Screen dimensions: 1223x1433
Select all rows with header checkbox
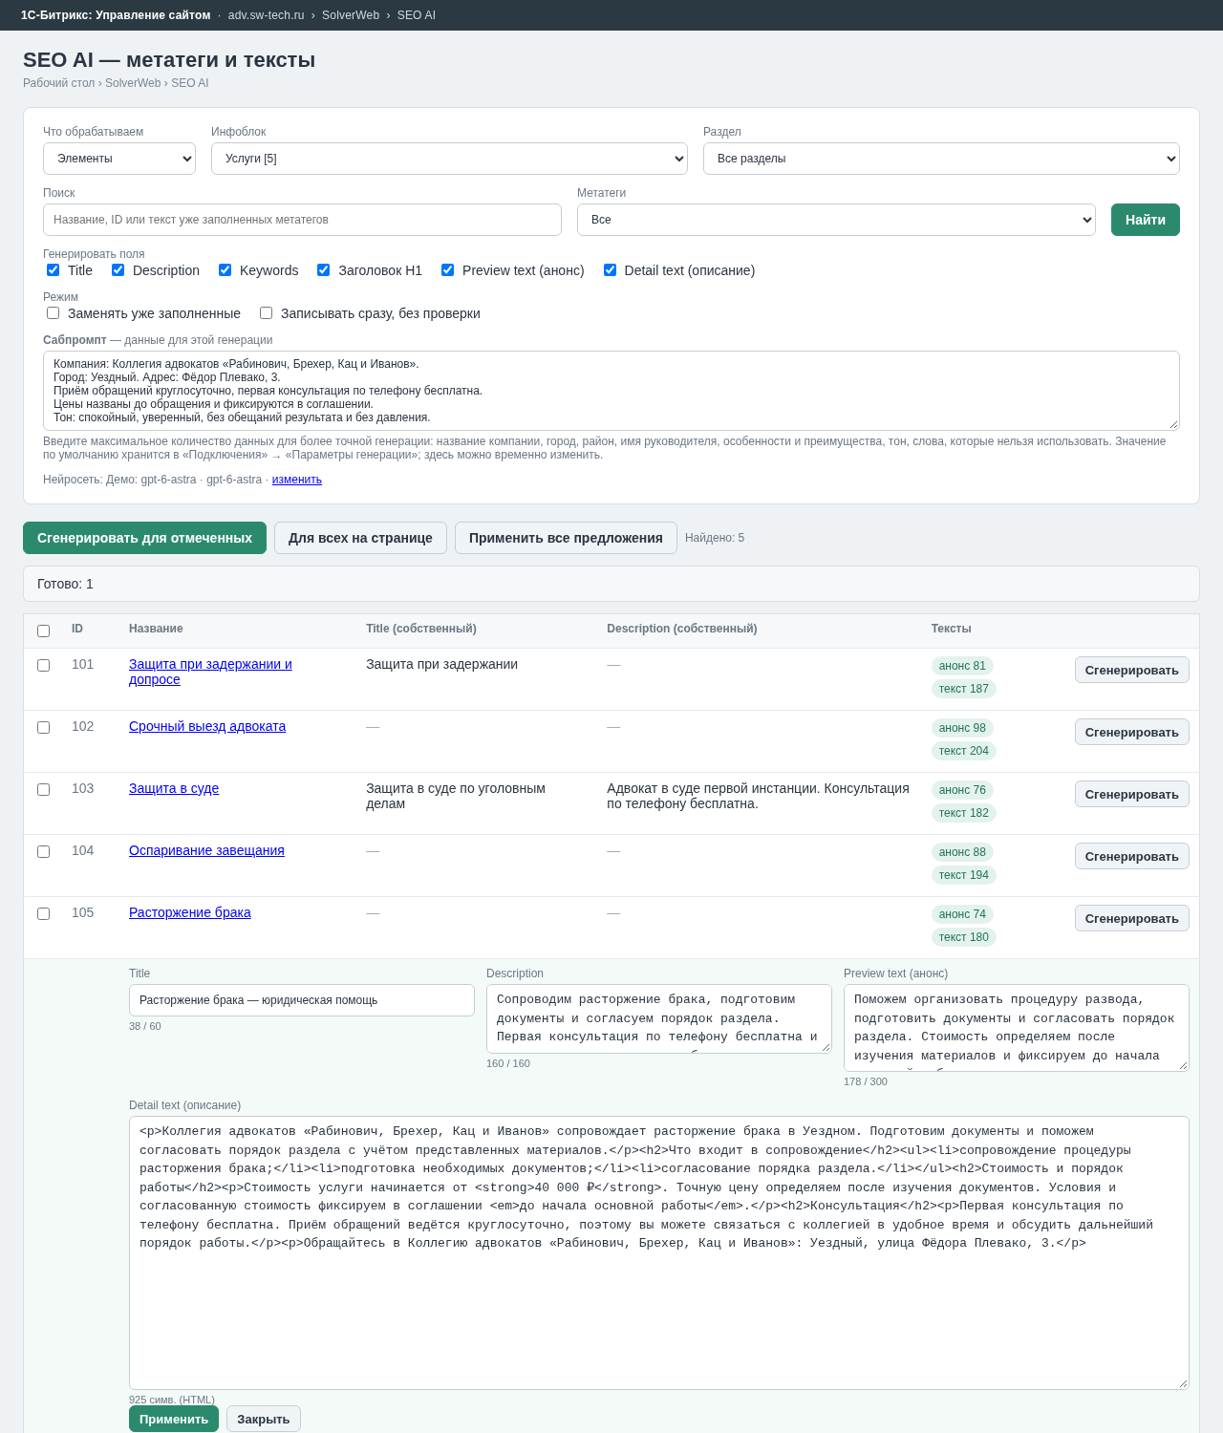(43, 631)
